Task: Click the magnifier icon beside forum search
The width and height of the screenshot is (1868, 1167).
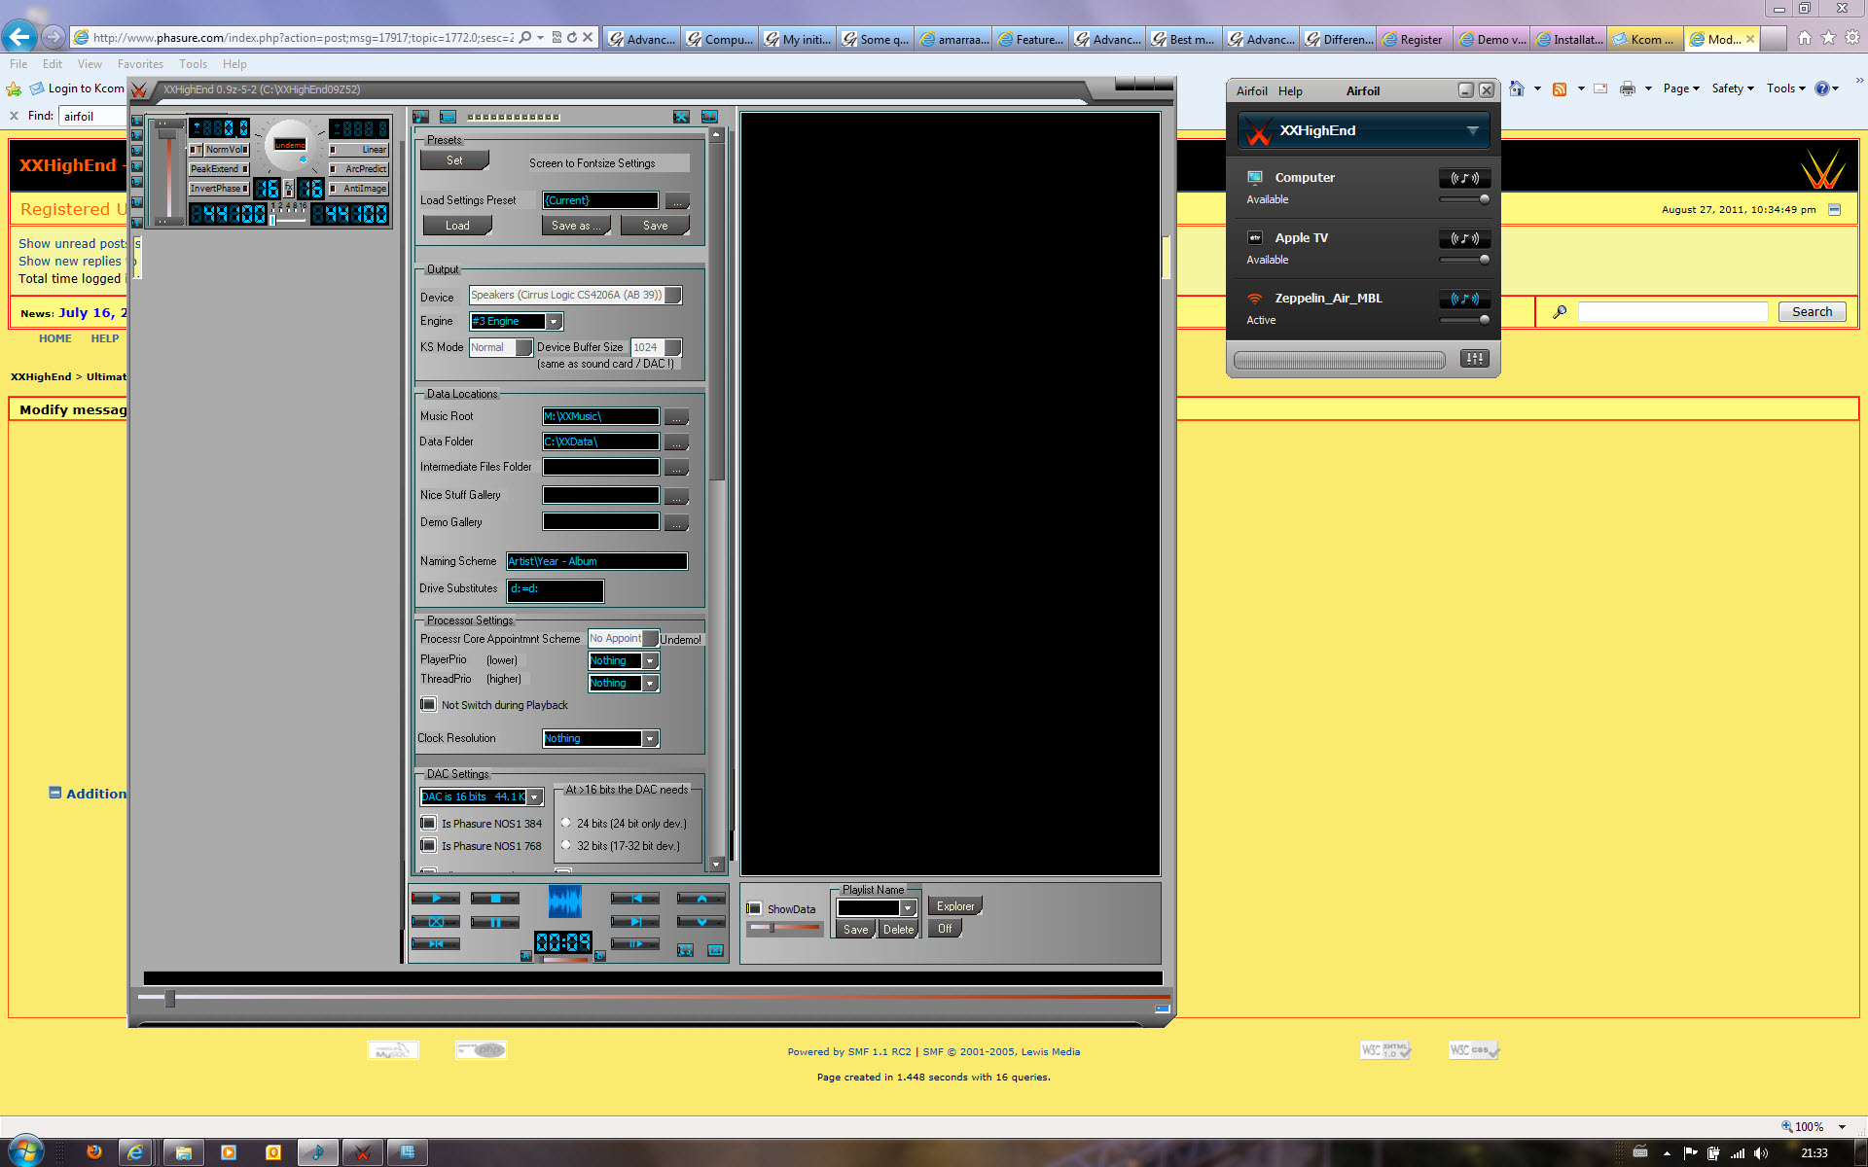Action: [x=1560, y=312]
